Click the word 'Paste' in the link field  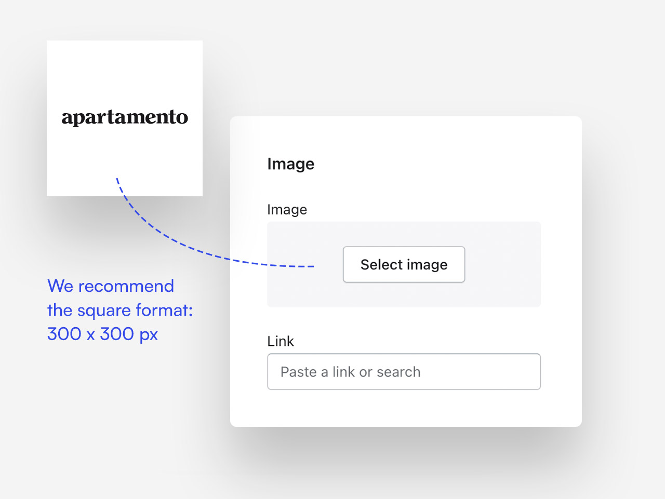pos(298,372)
